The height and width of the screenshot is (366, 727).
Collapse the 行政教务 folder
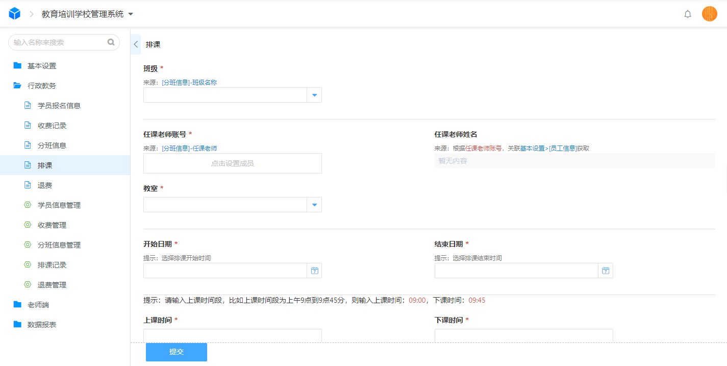tap(42, 86)
